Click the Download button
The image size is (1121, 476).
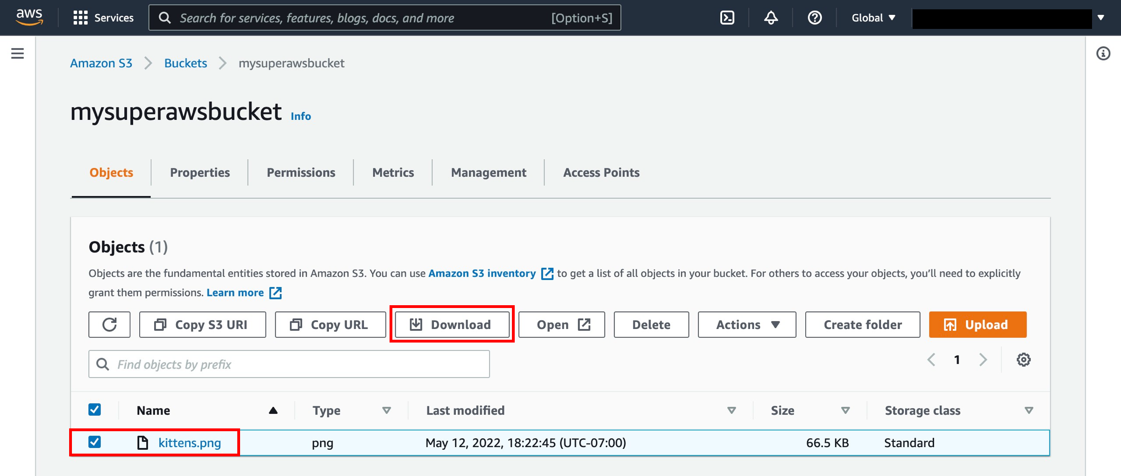[452, 324]
